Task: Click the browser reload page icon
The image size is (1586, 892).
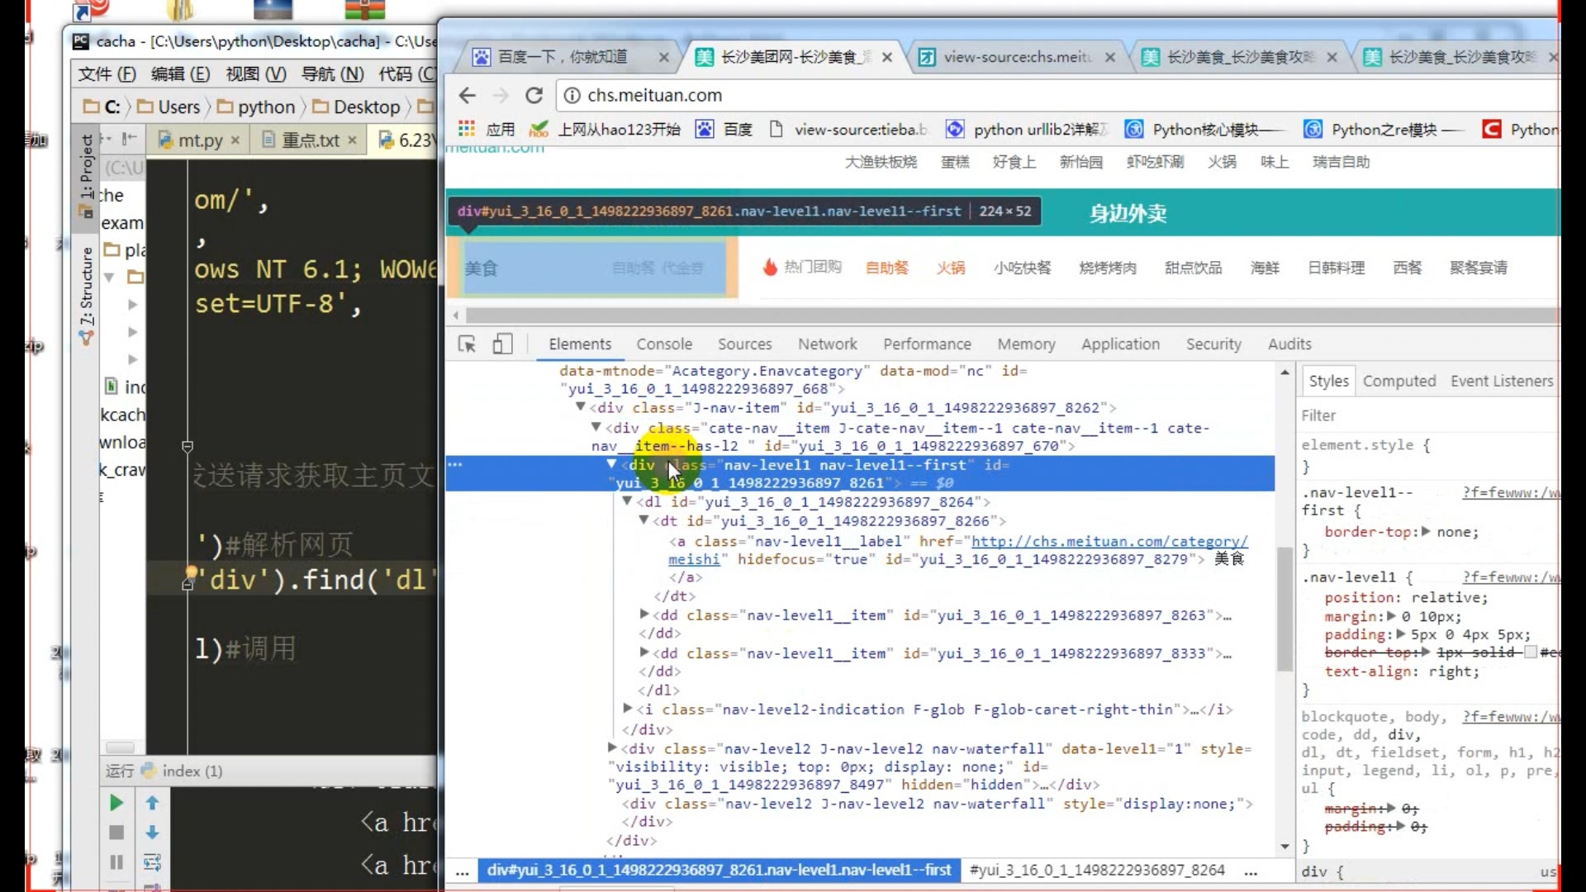Action: [x=534, y=96]
